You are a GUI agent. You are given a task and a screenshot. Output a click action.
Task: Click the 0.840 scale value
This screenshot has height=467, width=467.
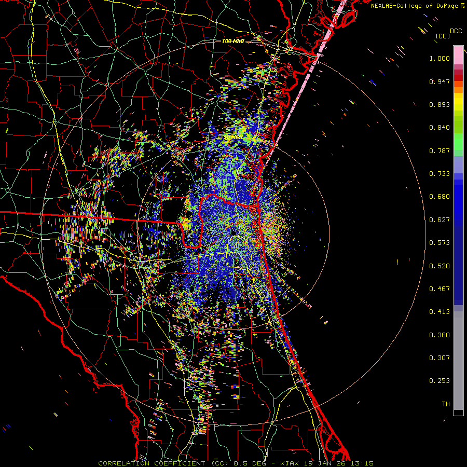(439, 128)
